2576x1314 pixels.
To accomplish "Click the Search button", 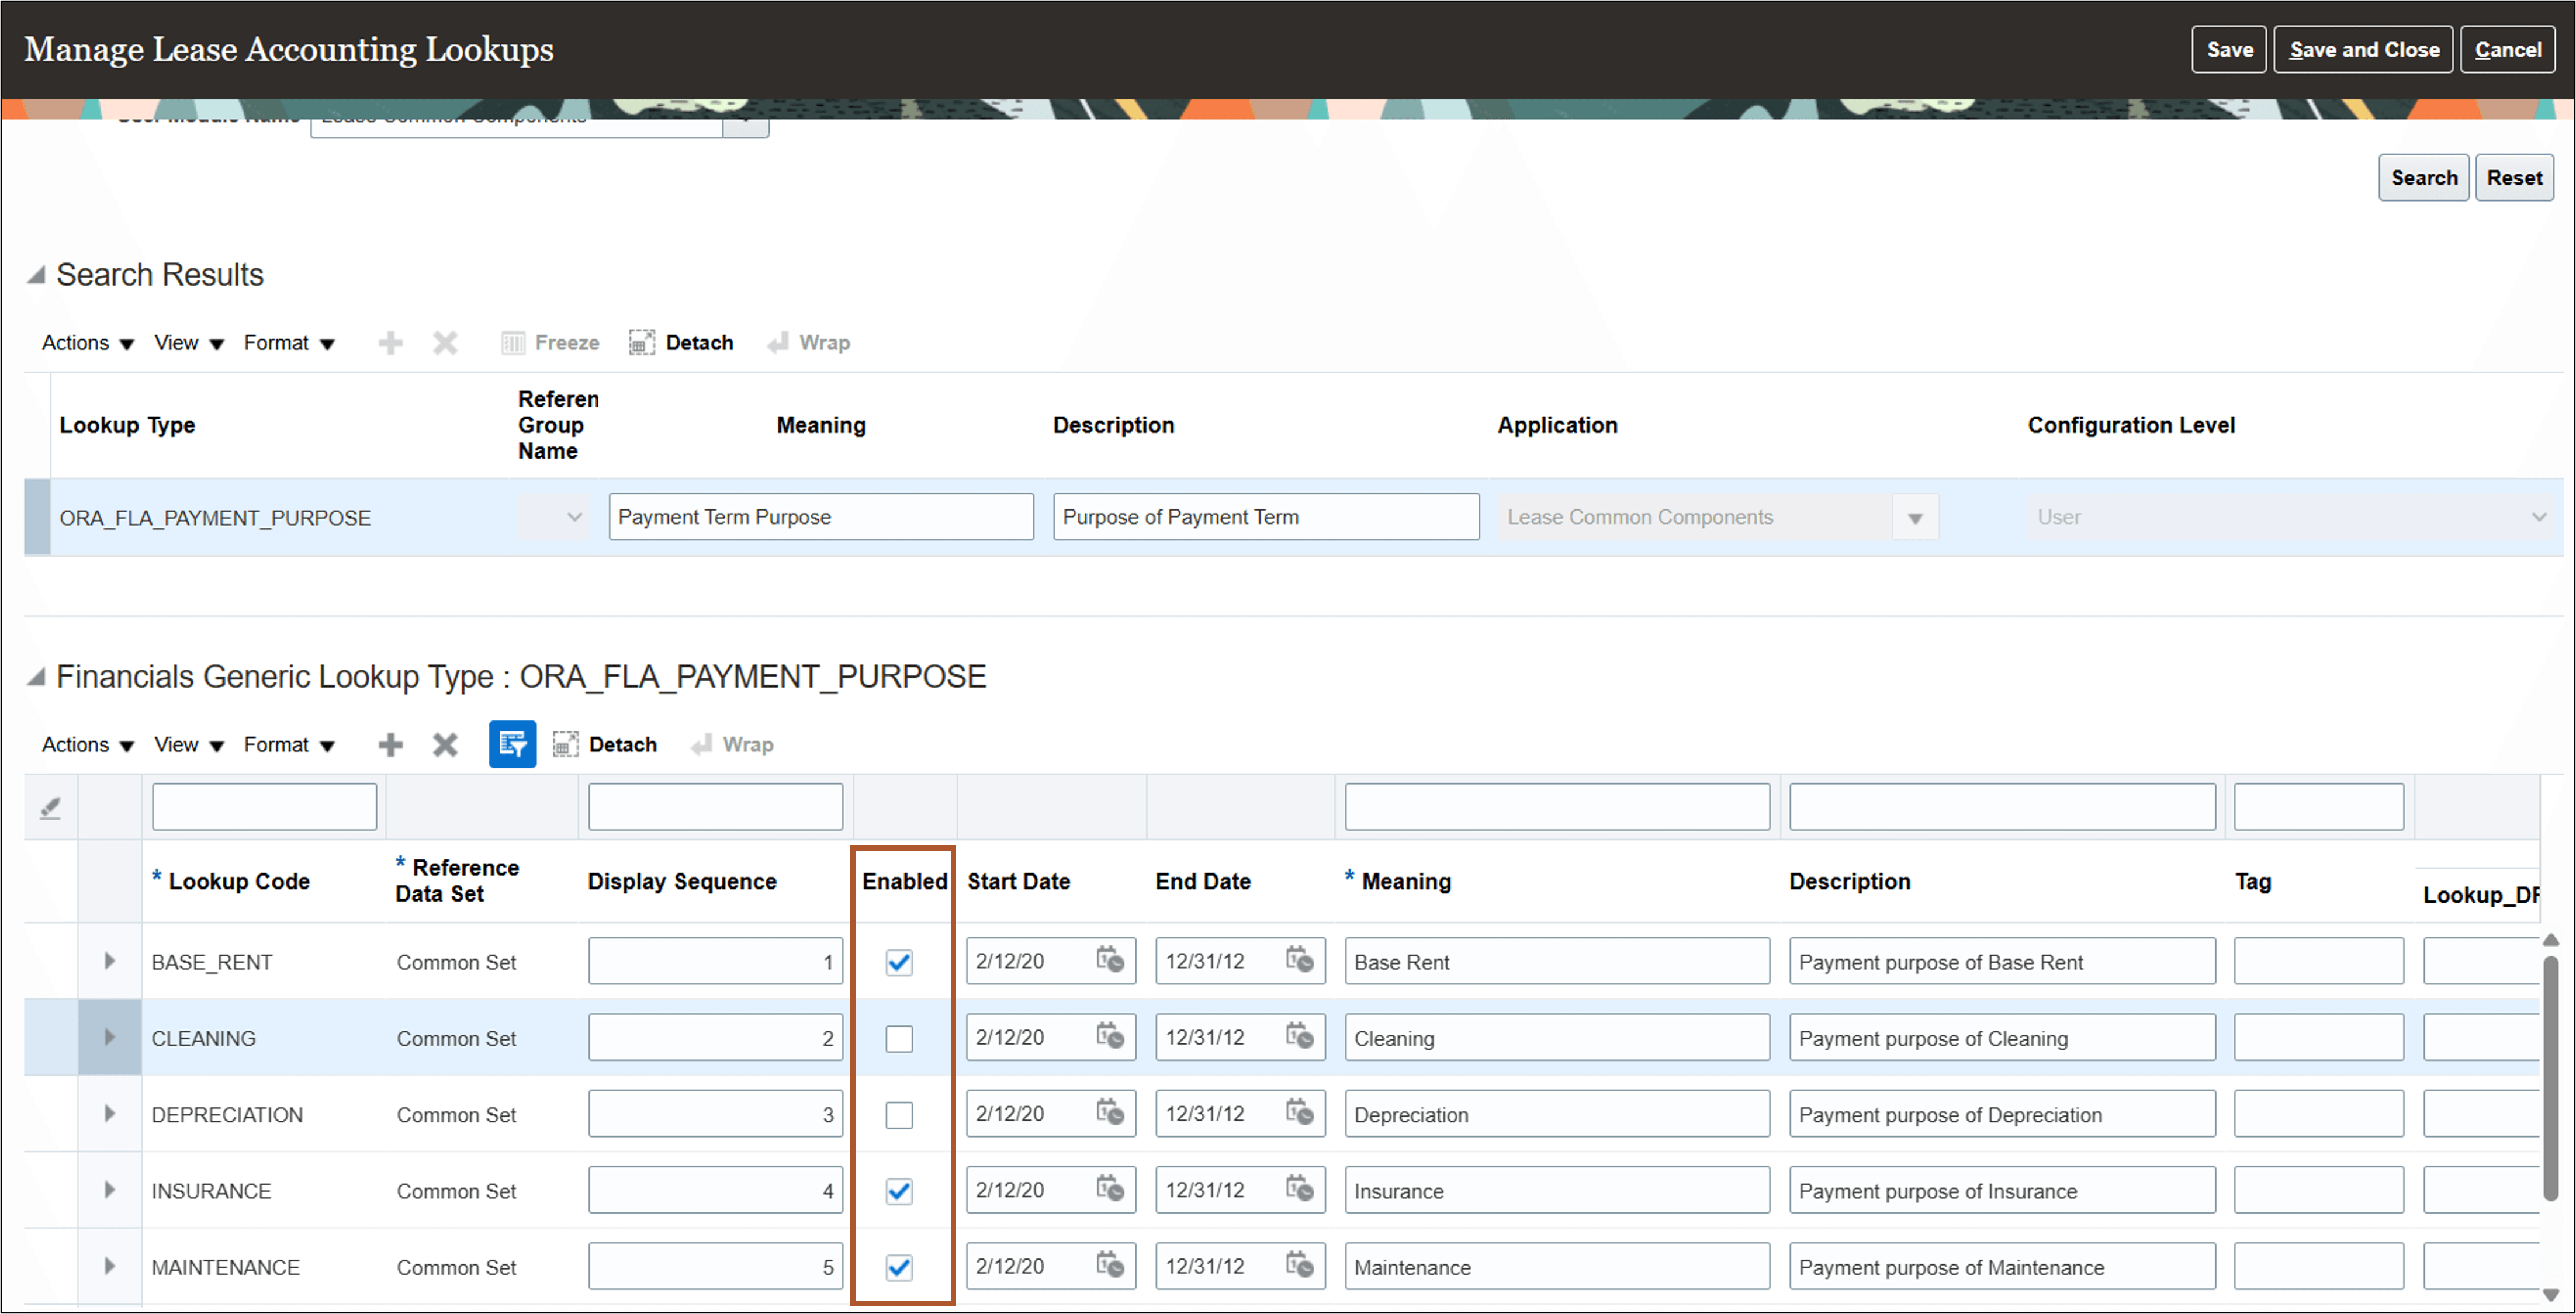I will [2423, 178].
